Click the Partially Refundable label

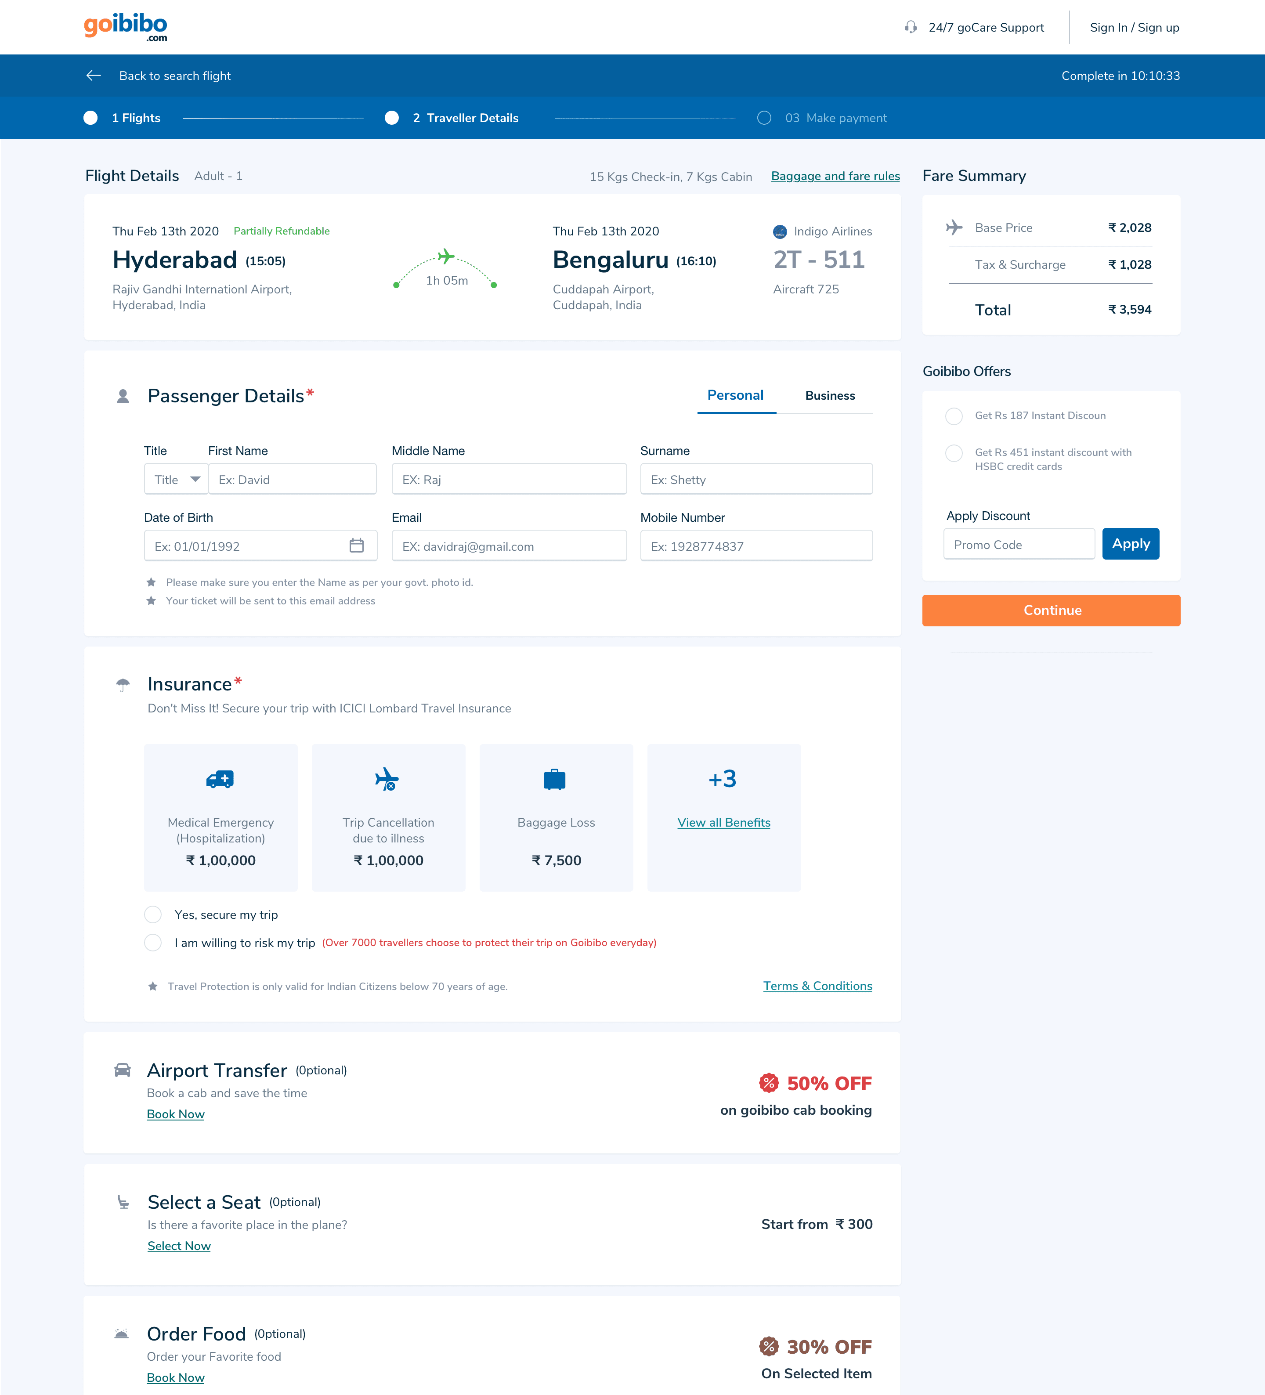pyautogui.click(x=282, y=231)
